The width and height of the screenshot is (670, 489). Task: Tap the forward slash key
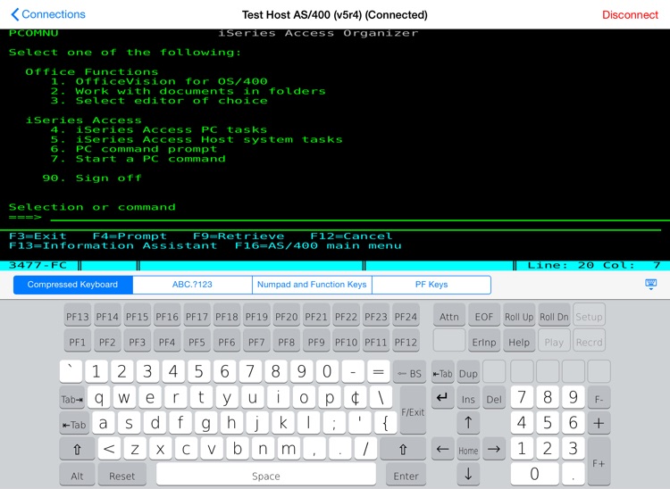click(365, 449)
